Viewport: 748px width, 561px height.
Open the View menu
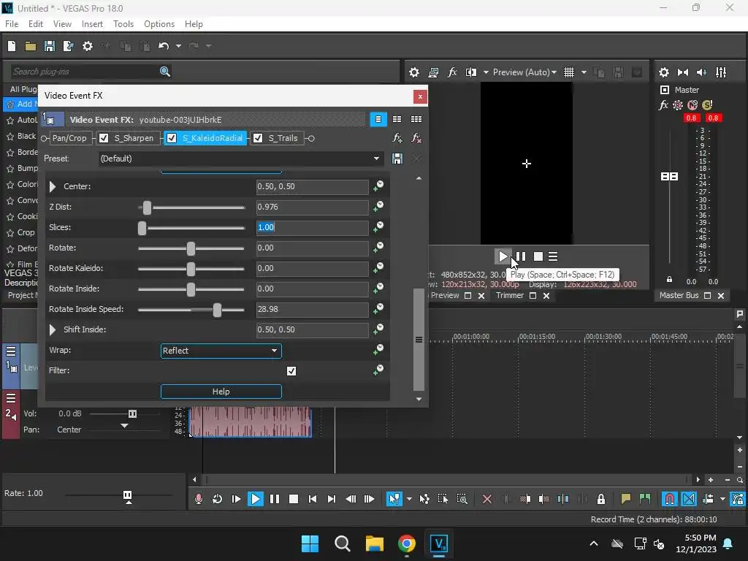click(x=62, y=24)
